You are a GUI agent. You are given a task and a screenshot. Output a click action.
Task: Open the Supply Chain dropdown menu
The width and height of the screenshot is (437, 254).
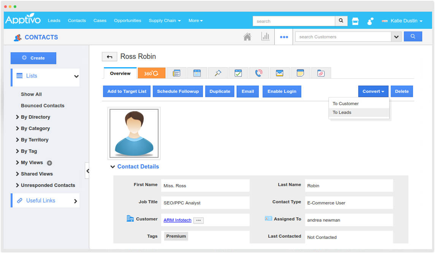click(x=165, y=20)
